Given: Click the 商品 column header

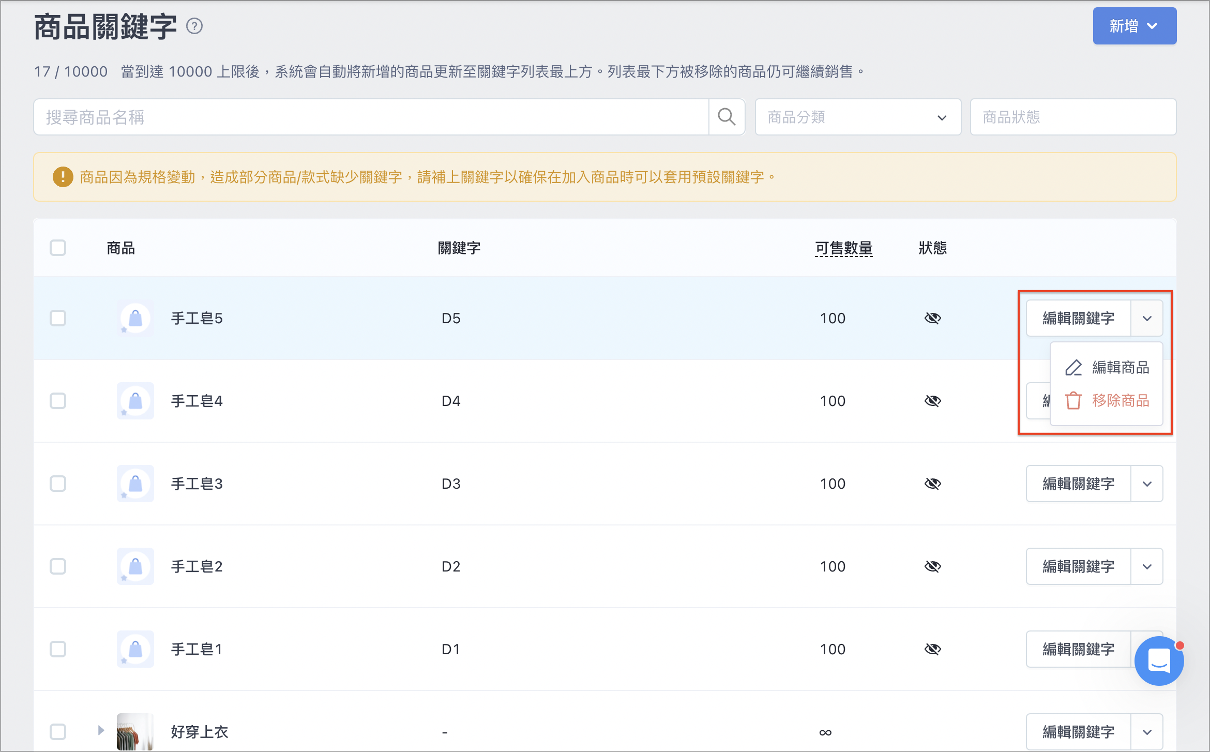Looking at the screenshot, I should click(121, 248).
